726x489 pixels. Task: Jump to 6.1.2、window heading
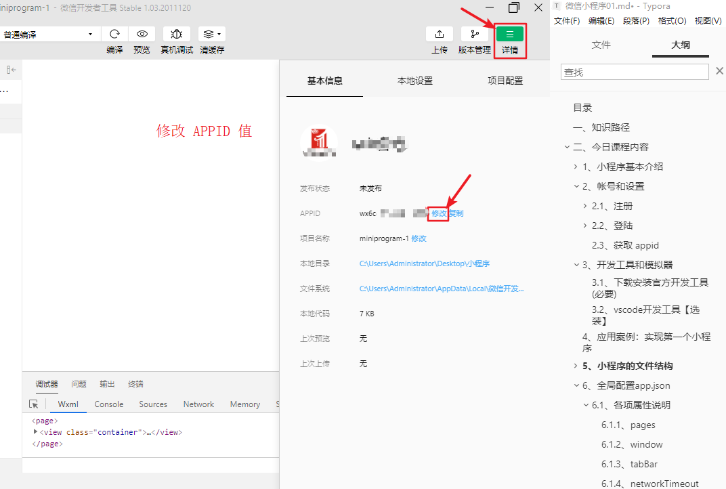coord(632,444)
